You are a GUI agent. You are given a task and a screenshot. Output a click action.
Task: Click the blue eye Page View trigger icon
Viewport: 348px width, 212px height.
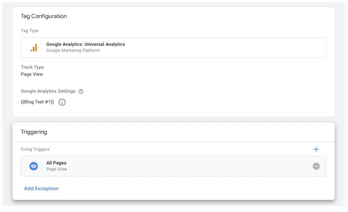click(34, 166)
